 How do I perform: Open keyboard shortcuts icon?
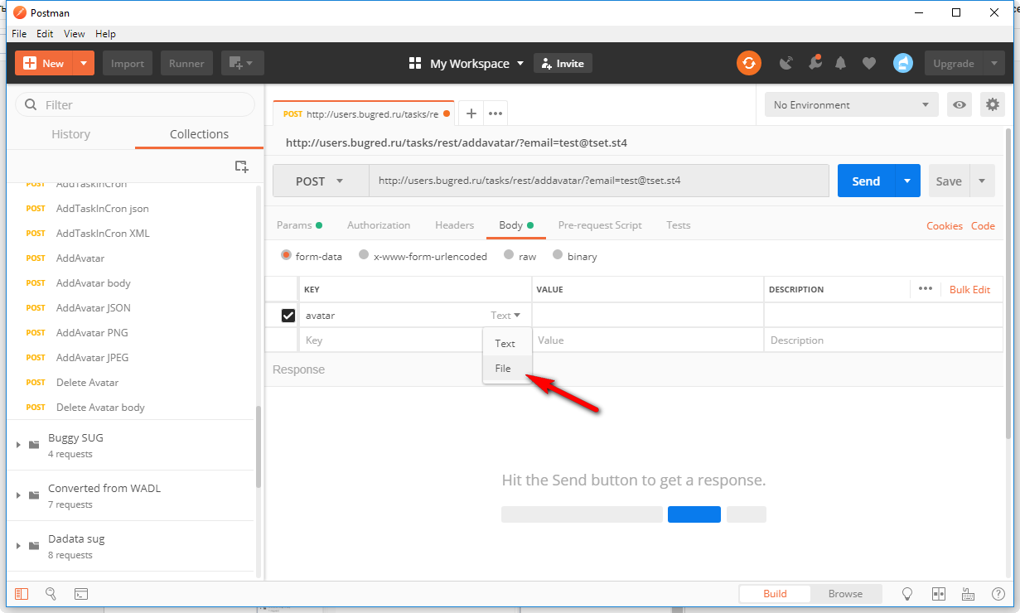coord(968,594)
